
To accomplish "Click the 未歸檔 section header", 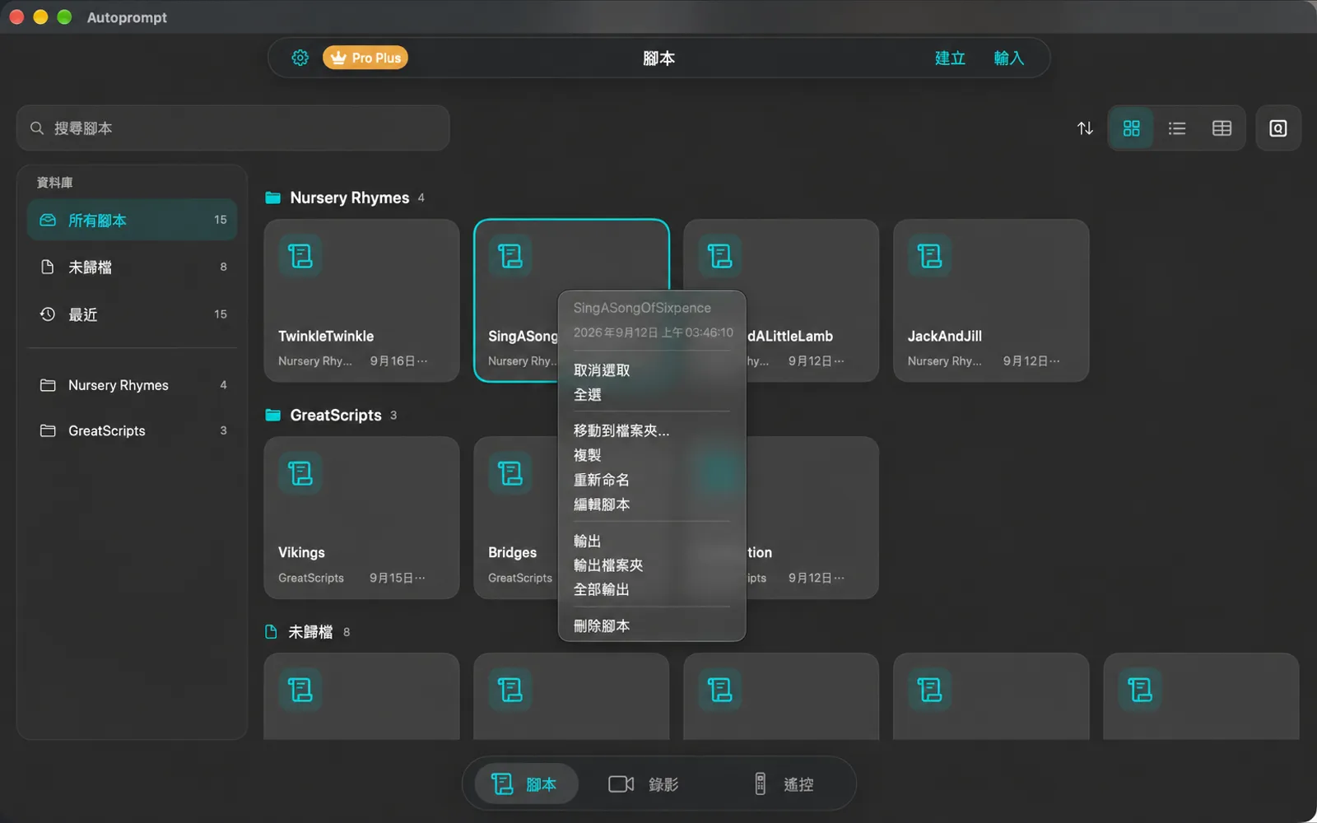I will [307, 632].
